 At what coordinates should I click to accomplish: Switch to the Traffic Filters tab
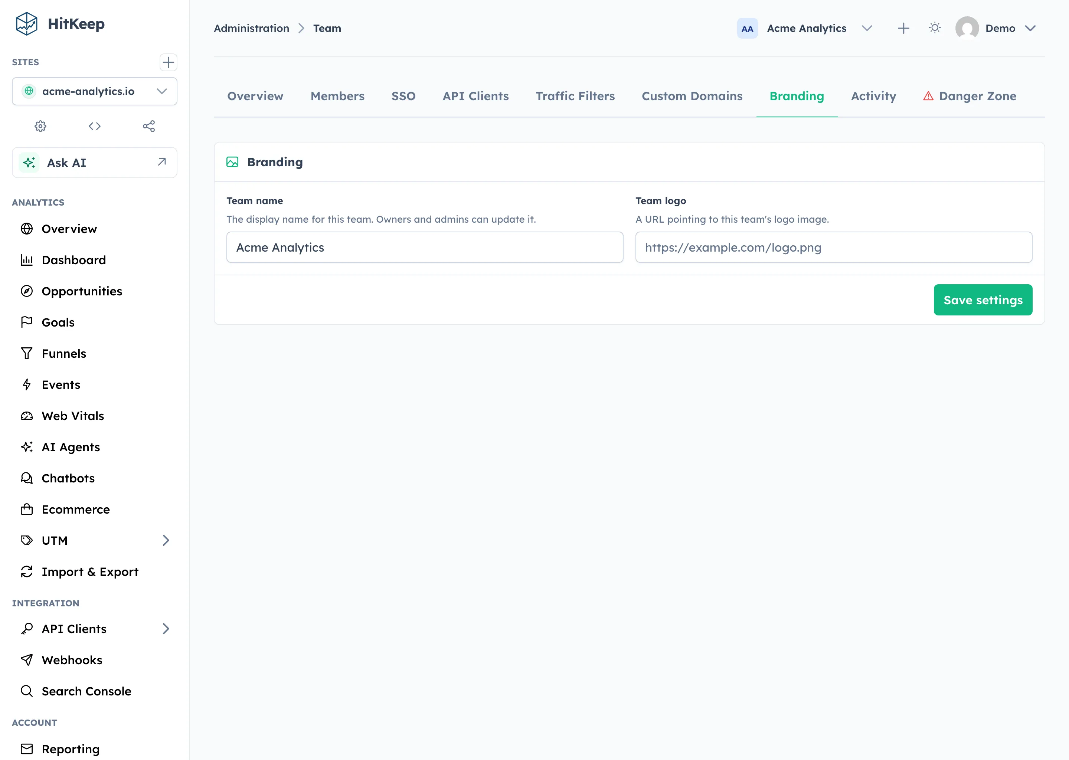point(575,96)
